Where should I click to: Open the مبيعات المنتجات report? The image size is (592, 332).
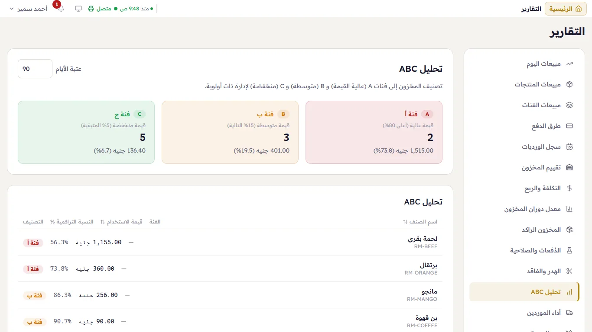[x=524, y=84]
